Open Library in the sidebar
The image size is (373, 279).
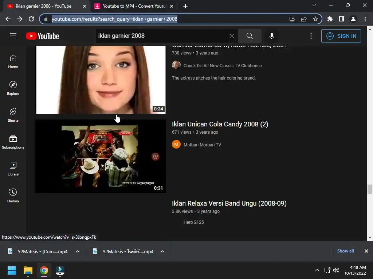pyautogui.click(x=13, y=169)
